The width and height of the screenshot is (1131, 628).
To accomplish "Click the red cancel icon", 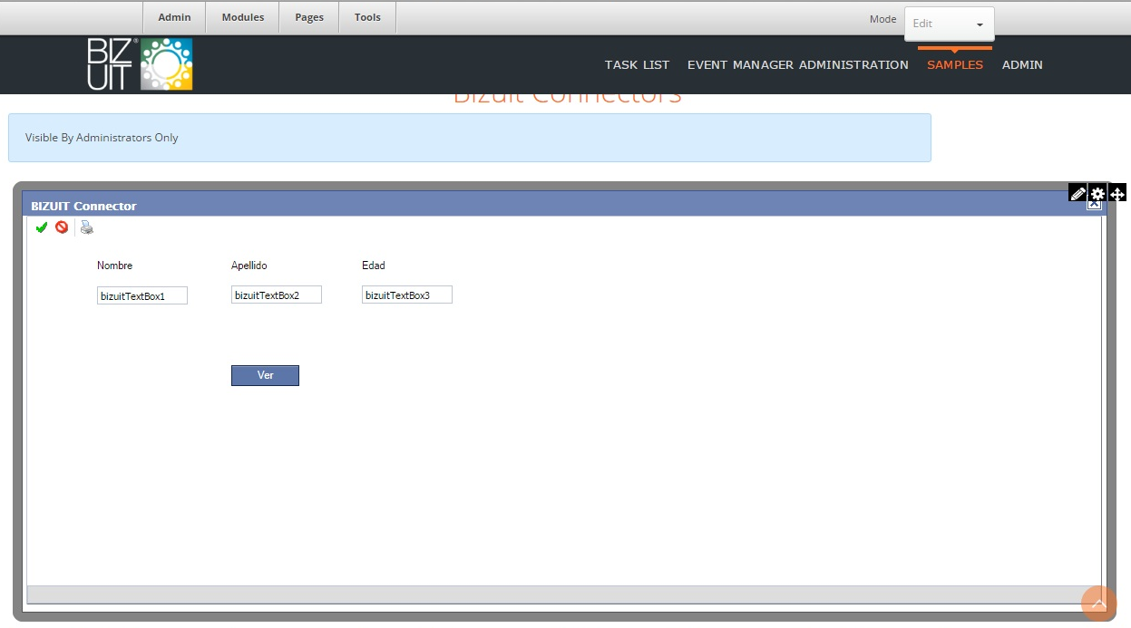I will click(x=62, y=227).
